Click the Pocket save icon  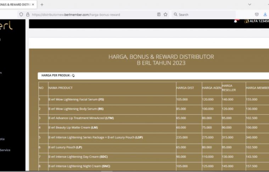pyautogui.click(x=257, y=15)
